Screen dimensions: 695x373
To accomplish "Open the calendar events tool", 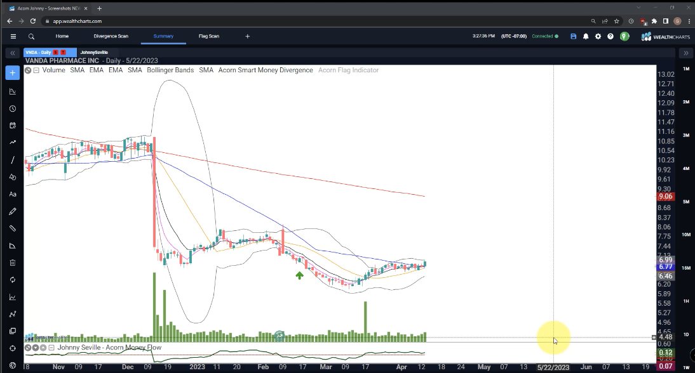I will (13, 126).
